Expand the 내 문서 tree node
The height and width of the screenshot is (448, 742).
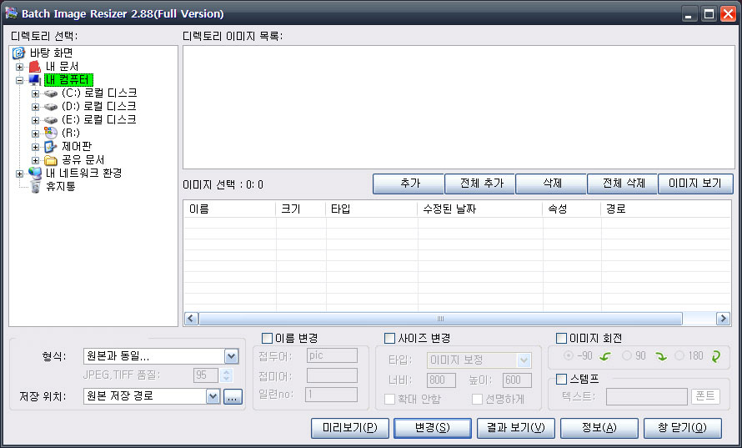click(19, 67)
